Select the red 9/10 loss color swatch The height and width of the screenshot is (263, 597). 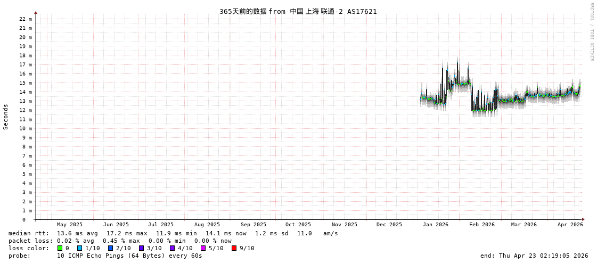pos(234,248)
